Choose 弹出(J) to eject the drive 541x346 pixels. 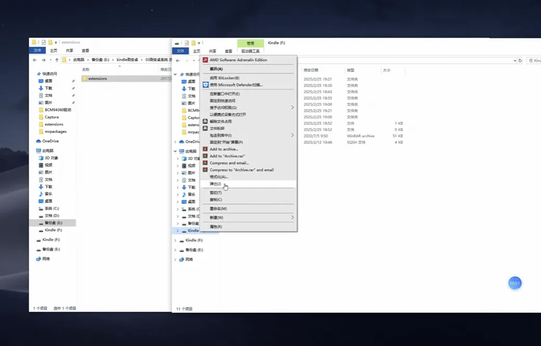[x=248, y=184]
